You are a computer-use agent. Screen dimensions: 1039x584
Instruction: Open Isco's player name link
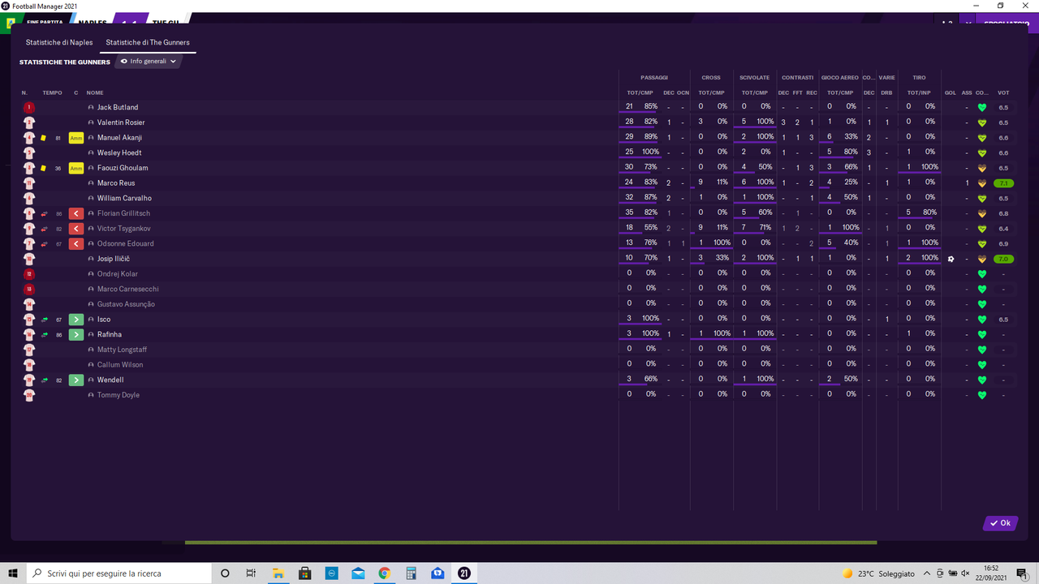[104, 320]
